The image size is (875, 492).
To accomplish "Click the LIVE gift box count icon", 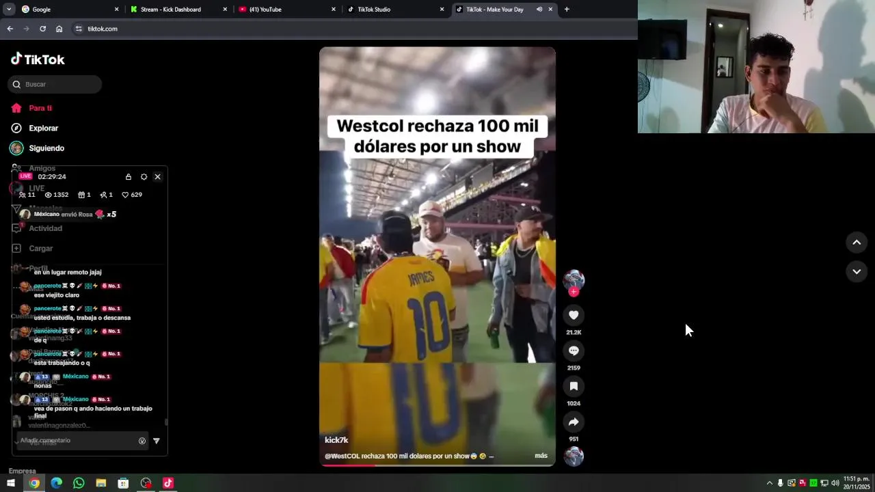I will pos(84,195).
